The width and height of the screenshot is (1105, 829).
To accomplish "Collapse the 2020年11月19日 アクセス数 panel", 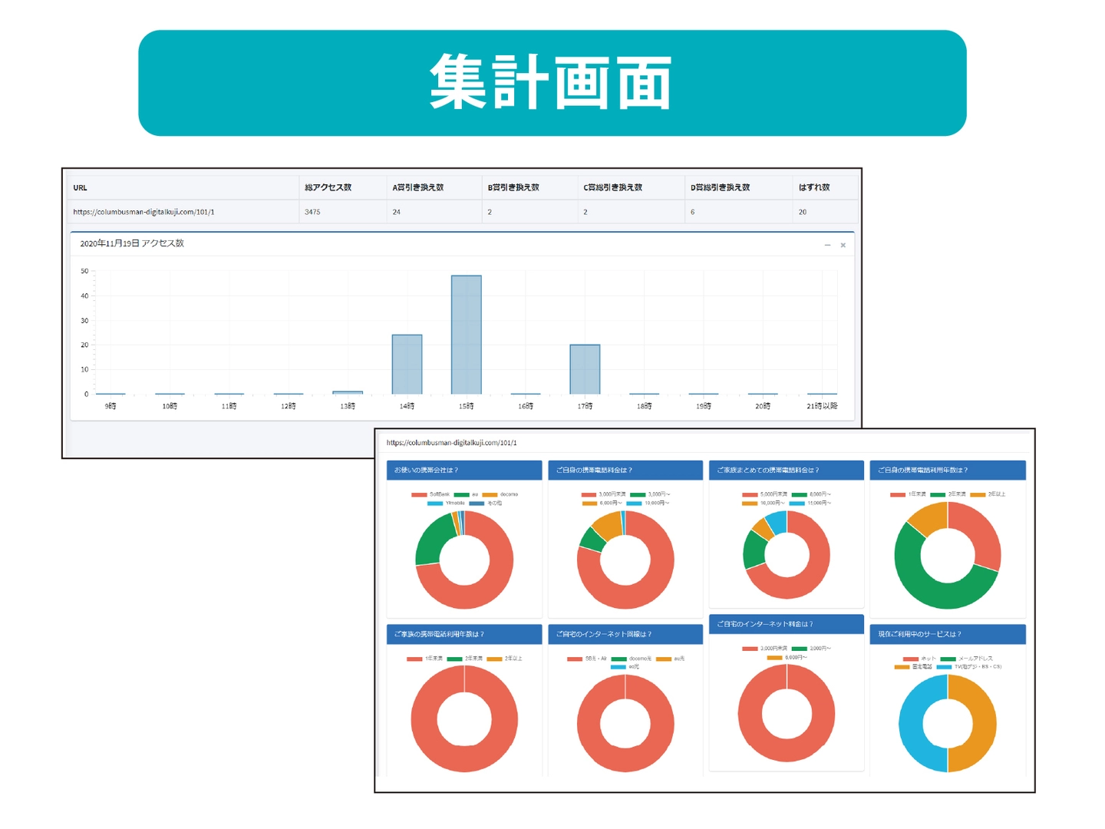I will pyautogui.click(x=827, y=246).
